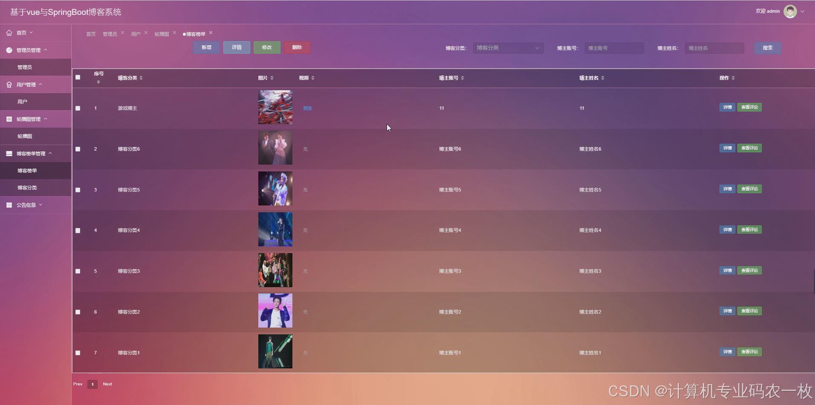Go to pagination page 1

[x=92, y=384]
